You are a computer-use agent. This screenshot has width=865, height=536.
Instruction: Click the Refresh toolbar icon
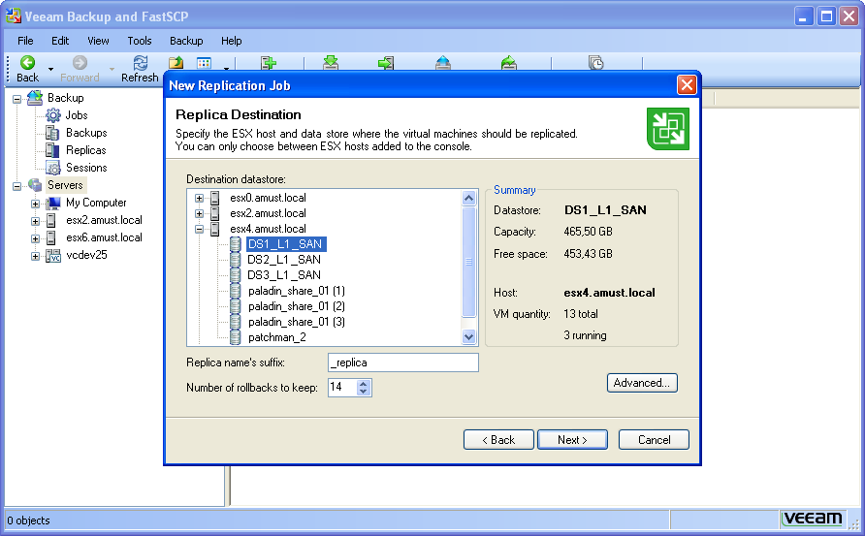coord(140,69)
